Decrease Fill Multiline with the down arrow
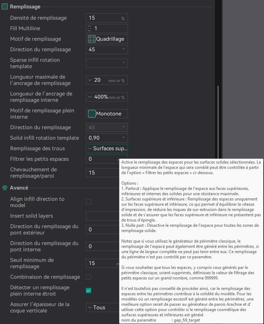The width and height of the screenshot is (264, 324). click(x=89, y=30)
